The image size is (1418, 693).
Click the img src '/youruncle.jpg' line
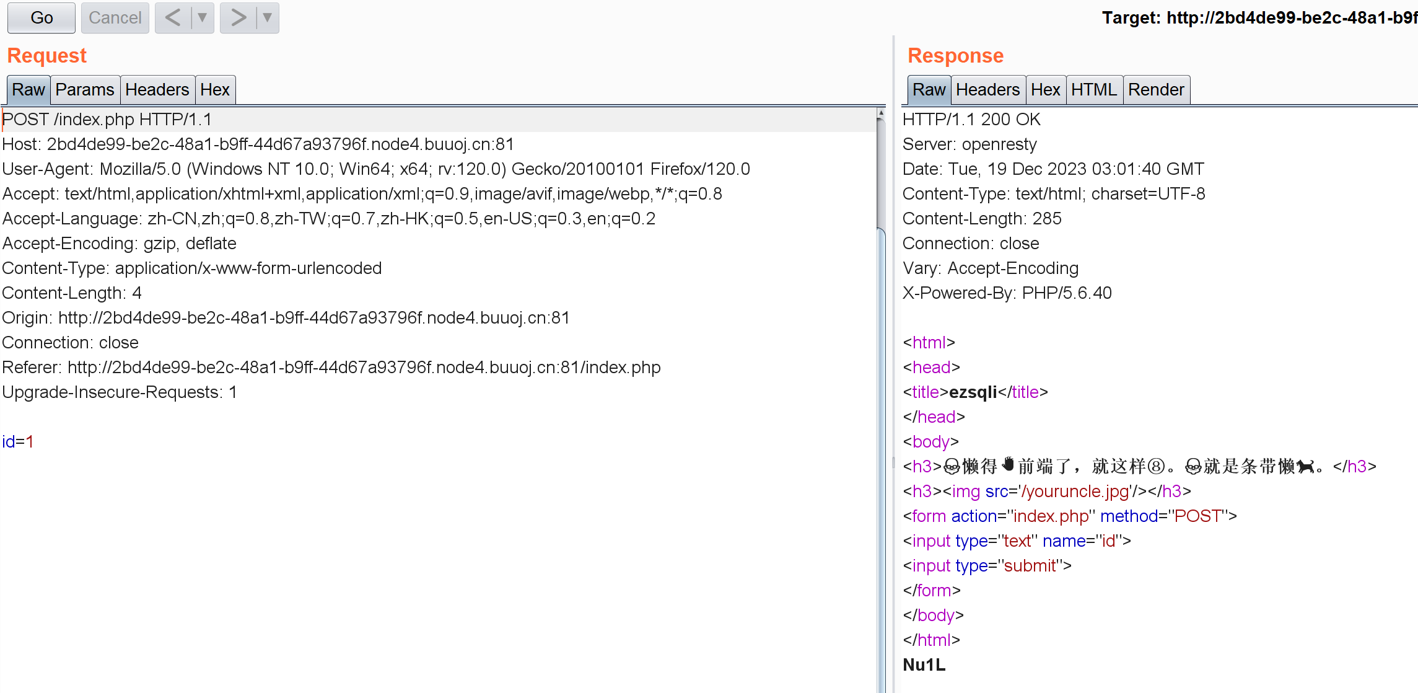[1047, 491]
